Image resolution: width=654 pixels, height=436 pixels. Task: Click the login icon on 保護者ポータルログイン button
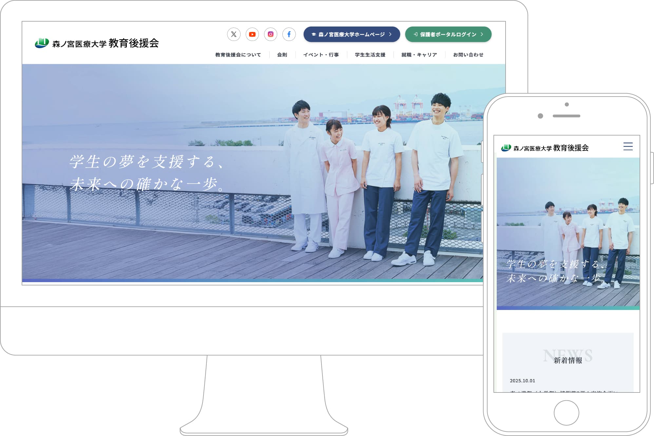pos(416,34)
